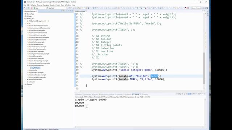Open the New wizard toolbar dropdown arrow
Image resolution: width=232 pixels, height=130 pixels.
tap(72, 8)
